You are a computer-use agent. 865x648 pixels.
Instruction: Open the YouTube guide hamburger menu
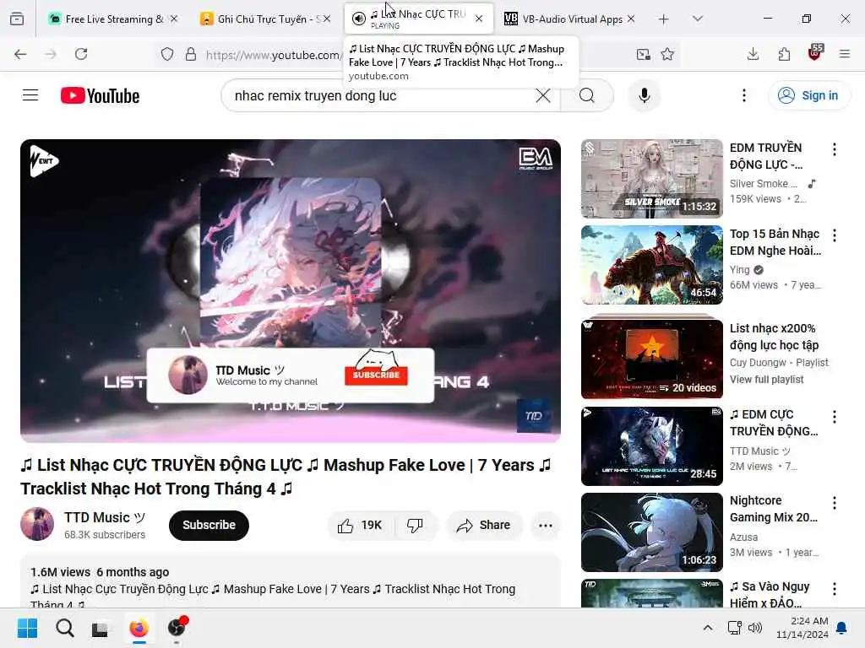pyautogui.click(x=30, y=95)
